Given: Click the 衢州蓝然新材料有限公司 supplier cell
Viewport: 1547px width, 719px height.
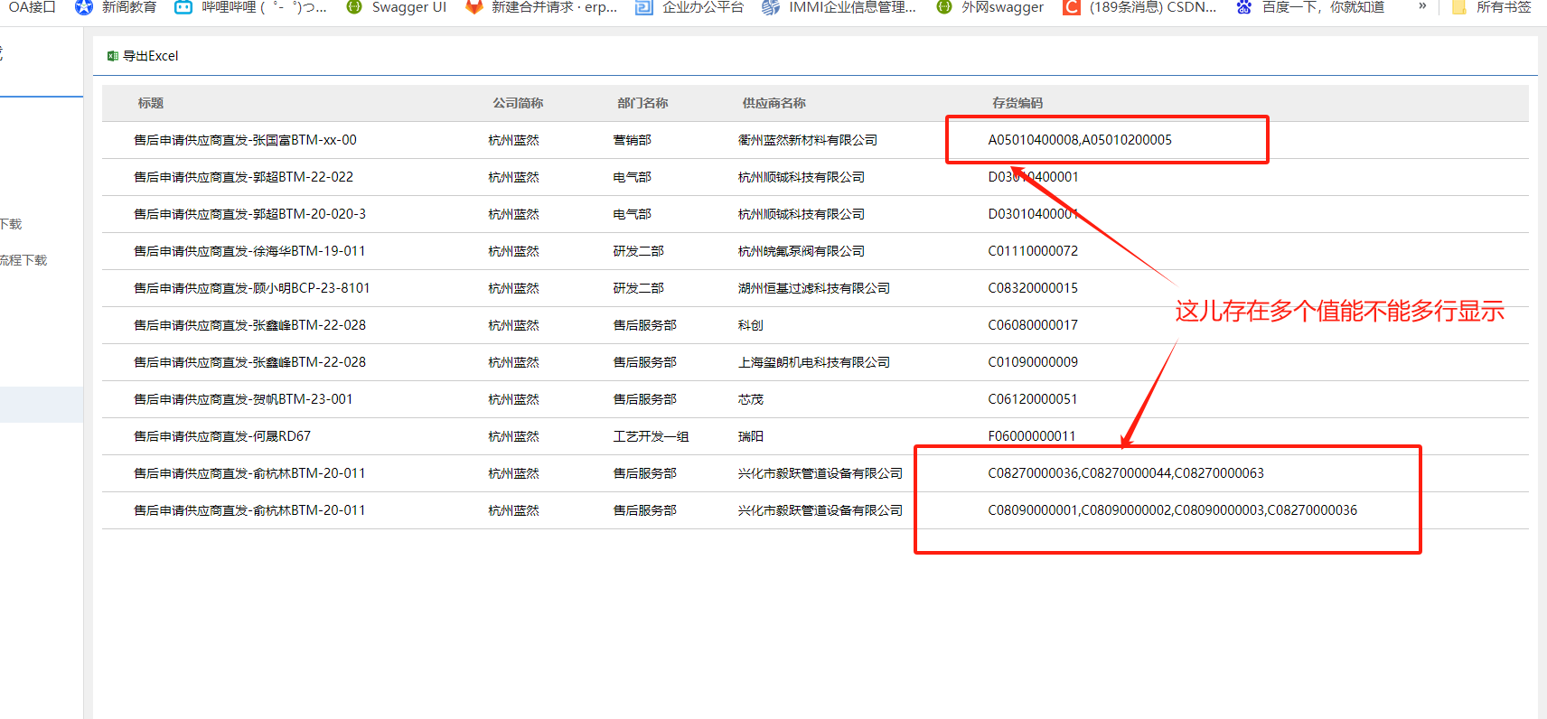Looking at the screenshot, I should pyautogui.click(x=807, y=140).
